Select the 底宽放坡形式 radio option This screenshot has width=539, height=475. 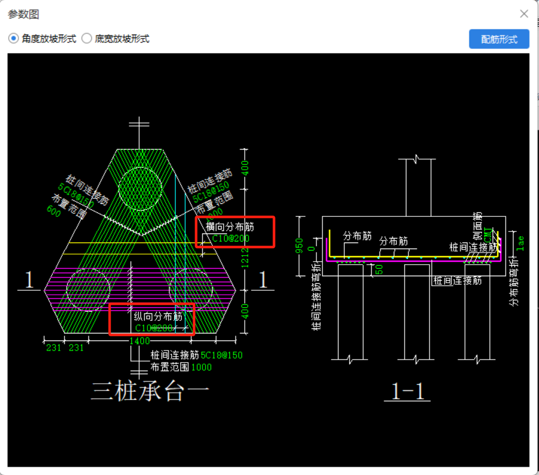pos(116,39)
